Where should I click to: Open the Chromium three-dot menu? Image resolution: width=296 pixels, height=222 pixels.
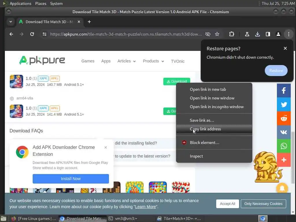pyautogui.click(x=289, y=34)
